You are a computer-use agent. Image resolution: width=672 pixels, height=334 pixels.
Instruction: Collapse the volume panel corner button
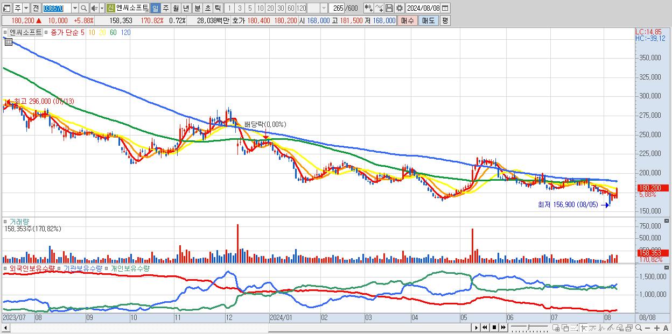668,221
